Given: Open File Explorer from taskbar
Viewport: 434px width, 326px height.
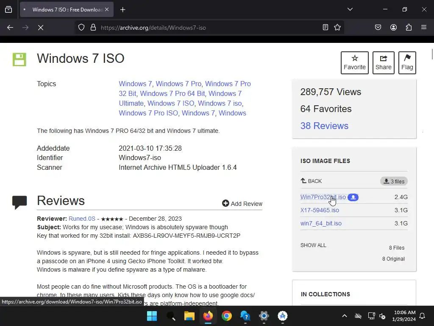Looking at the screenshot, I should point(189,316).
